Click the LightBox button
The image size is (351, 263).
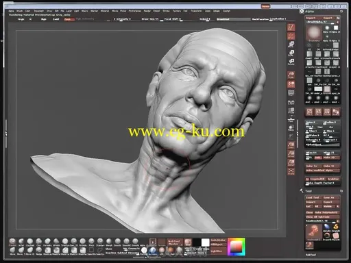coord(218,251)
